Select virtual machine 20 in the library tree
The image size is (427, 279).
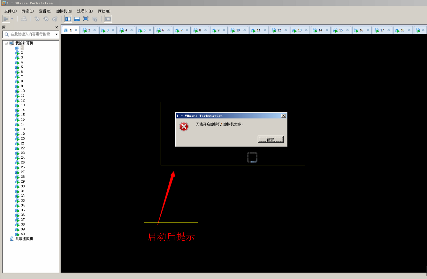[x=23, y=139]
